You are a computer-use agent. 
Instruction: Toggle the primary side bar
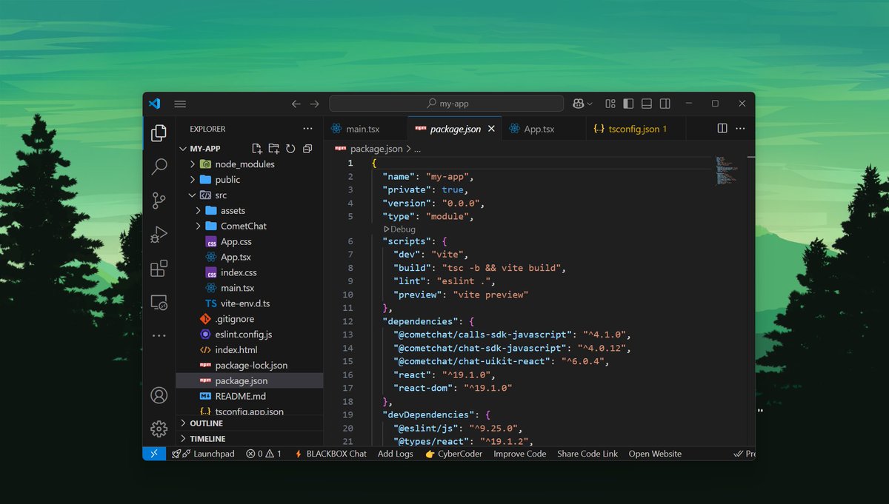tap(628, 104)
